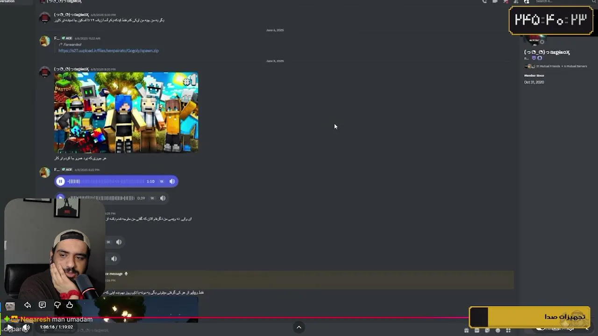The width and height of the screenshot is (598, 336).
Task: Click the yellow تجهیزات صدا banner
Action: 530,317
